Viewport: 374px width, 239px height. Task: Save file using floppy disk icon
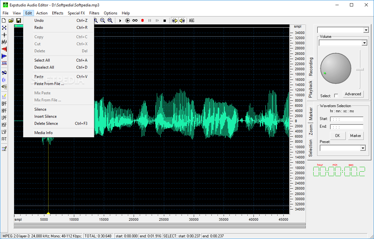point(19,21)
